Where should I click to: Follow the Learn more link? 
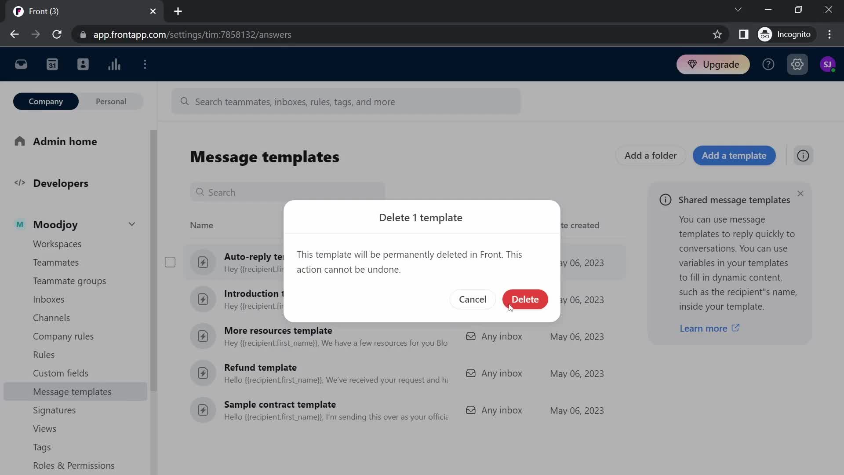[x=709, y=329]
